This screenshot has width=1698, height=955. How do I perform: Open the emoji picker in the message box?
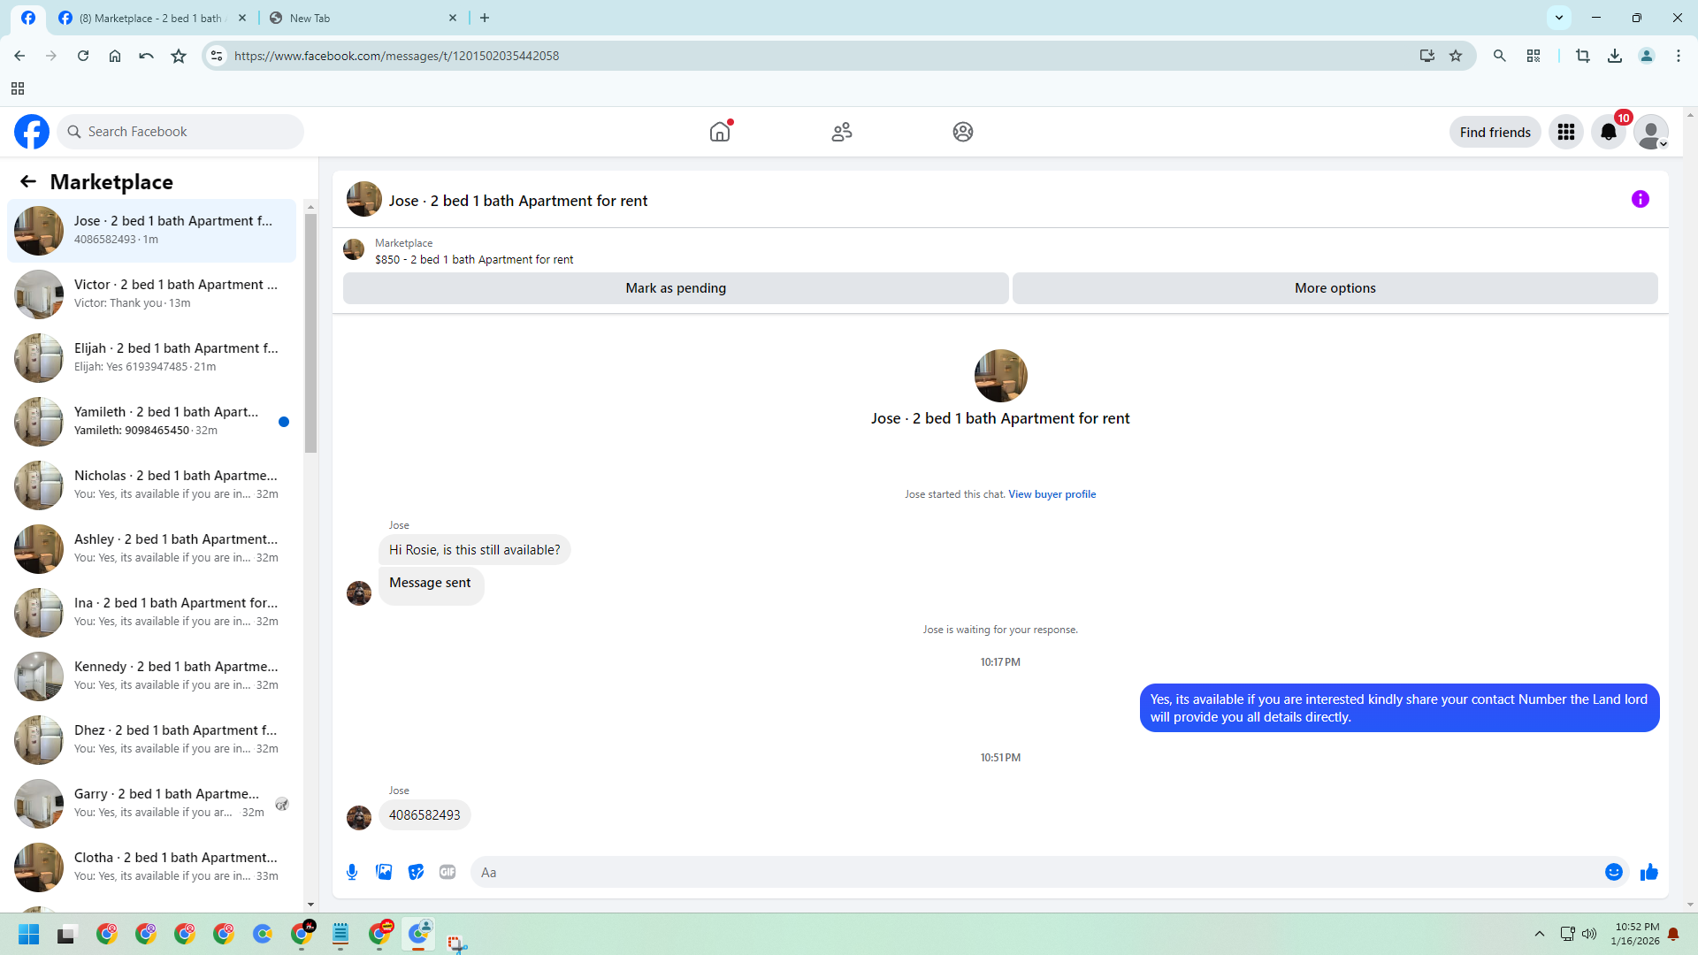(x=1613, y=872)
